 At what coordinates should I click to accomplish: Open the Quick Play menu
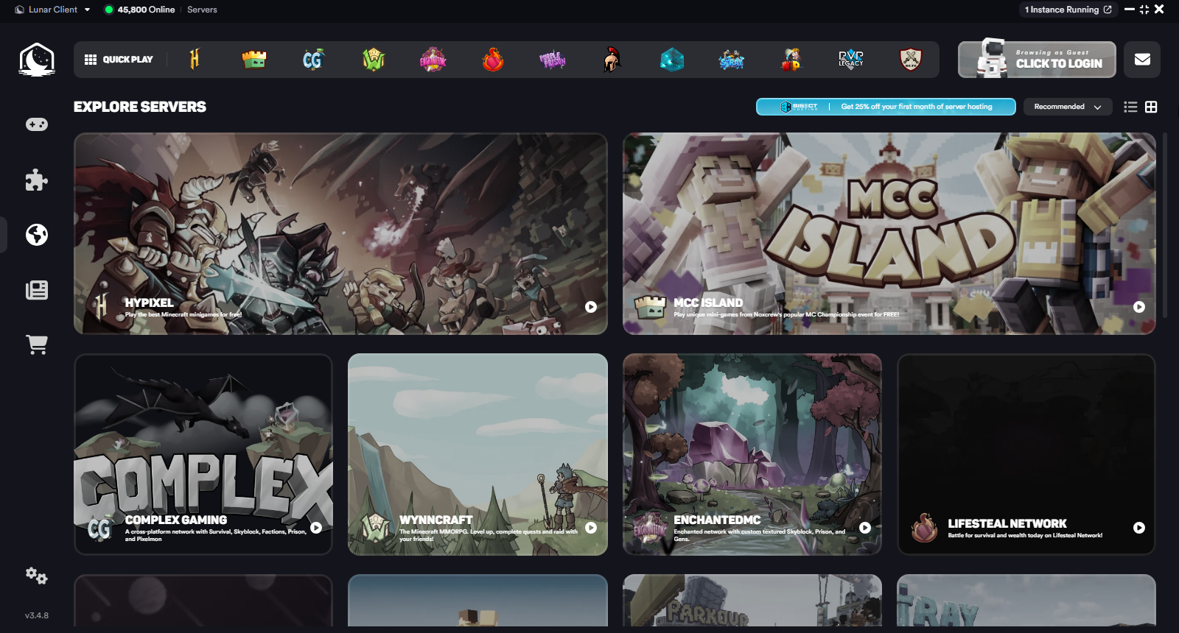(119, 60)
